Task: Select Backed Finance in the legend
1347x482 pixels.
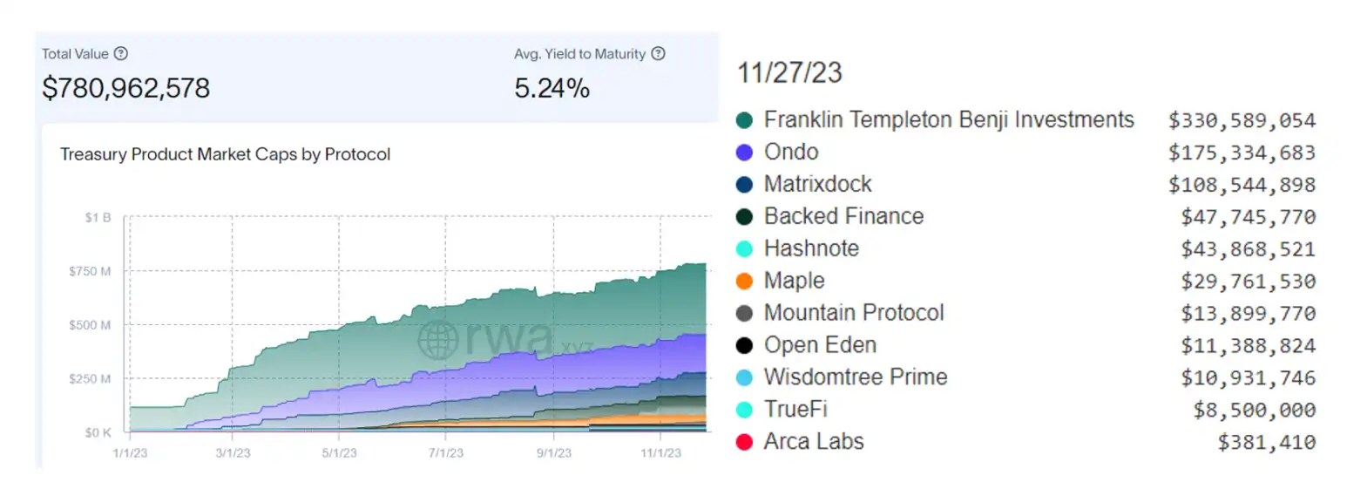Action: point(843,216)
